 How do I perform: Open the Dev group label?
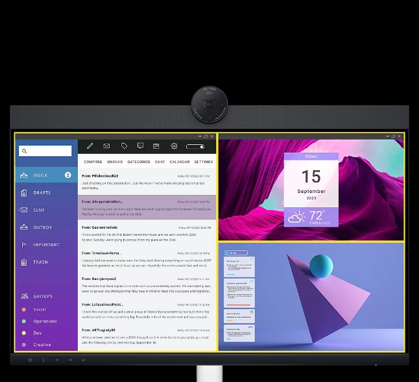click(x=38, y=333)
